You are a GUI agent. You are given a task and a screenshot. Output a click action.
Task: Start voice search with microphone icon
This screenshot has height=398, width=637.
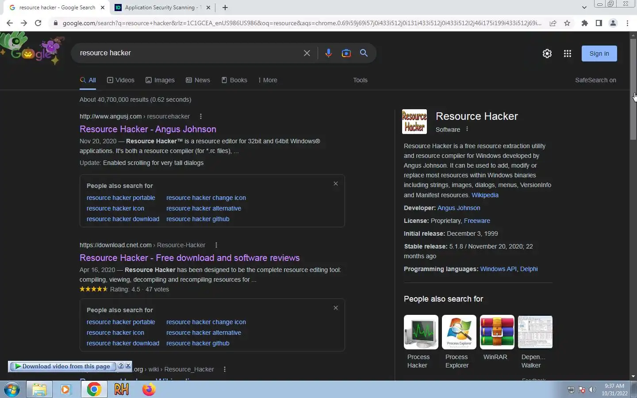[328, 53]
